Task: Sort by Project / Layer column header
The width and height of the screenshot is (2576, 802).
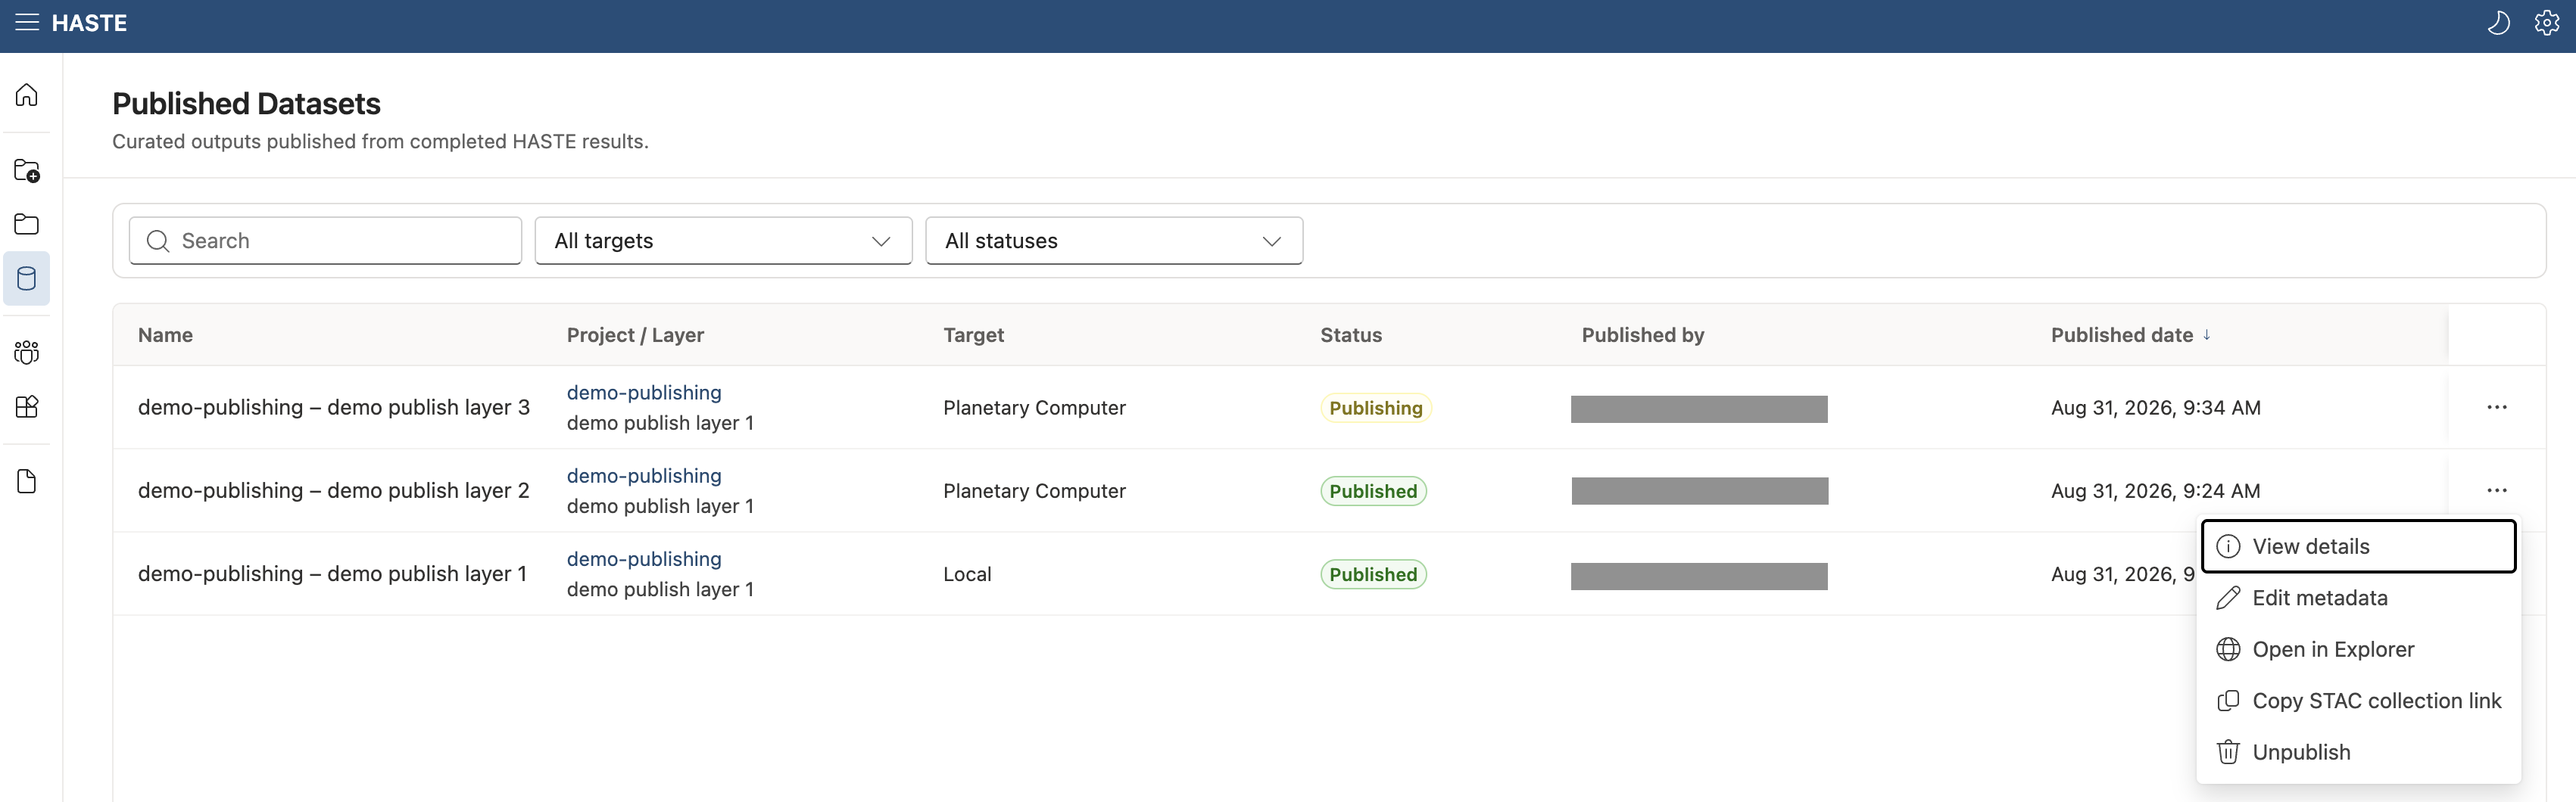Action: (635, 336)
